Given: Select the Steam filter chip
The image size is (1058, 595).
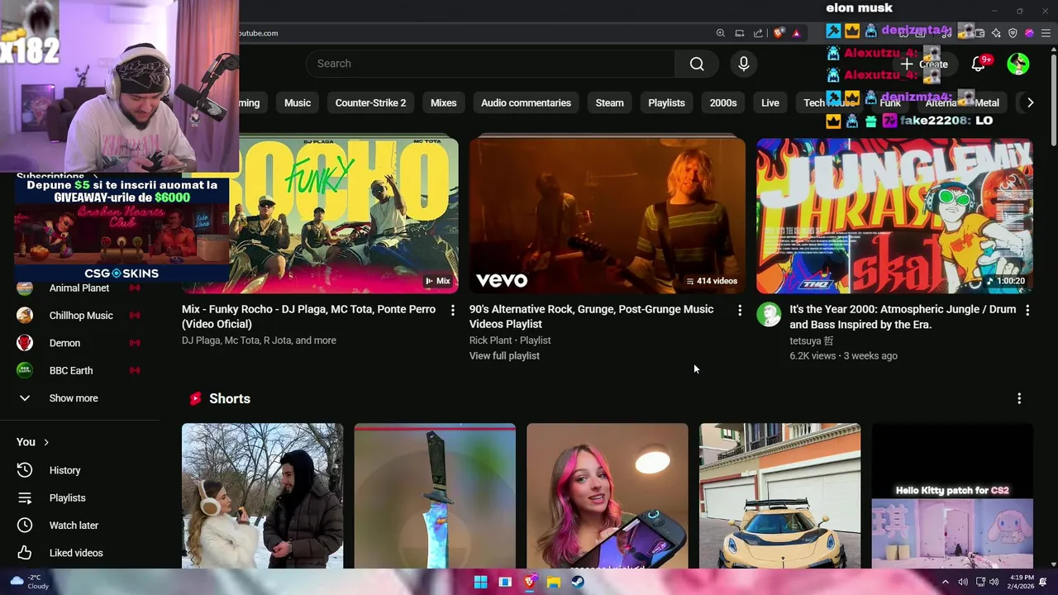Looking at the screenshot, I should (609, 102).
